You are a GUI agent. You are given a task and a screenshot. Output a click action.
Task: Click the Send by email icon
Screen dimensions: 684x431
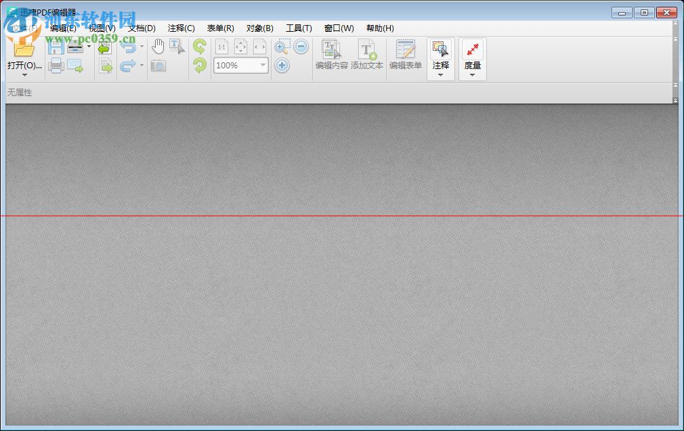(x=75, y=66)
